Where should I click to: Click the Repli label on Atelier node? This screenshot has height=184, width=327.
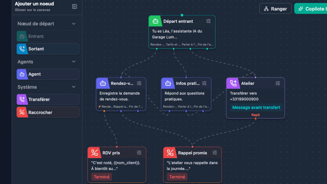(255, 115)
